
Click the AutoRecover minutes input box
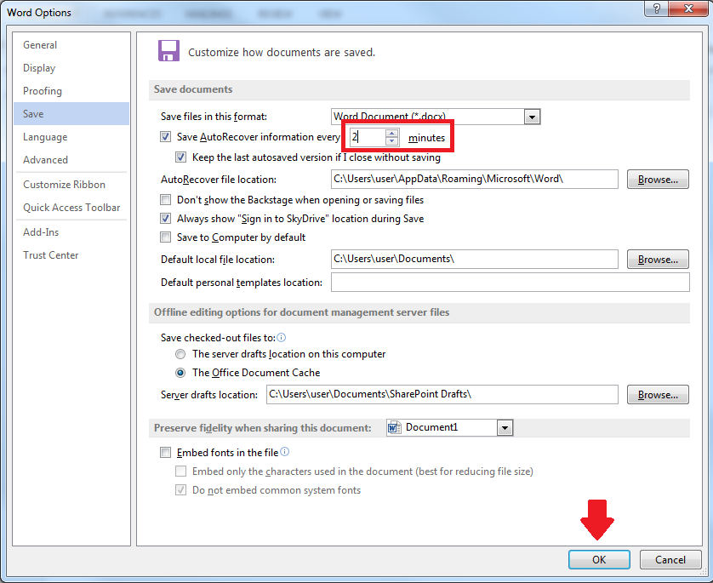(367, 137)
